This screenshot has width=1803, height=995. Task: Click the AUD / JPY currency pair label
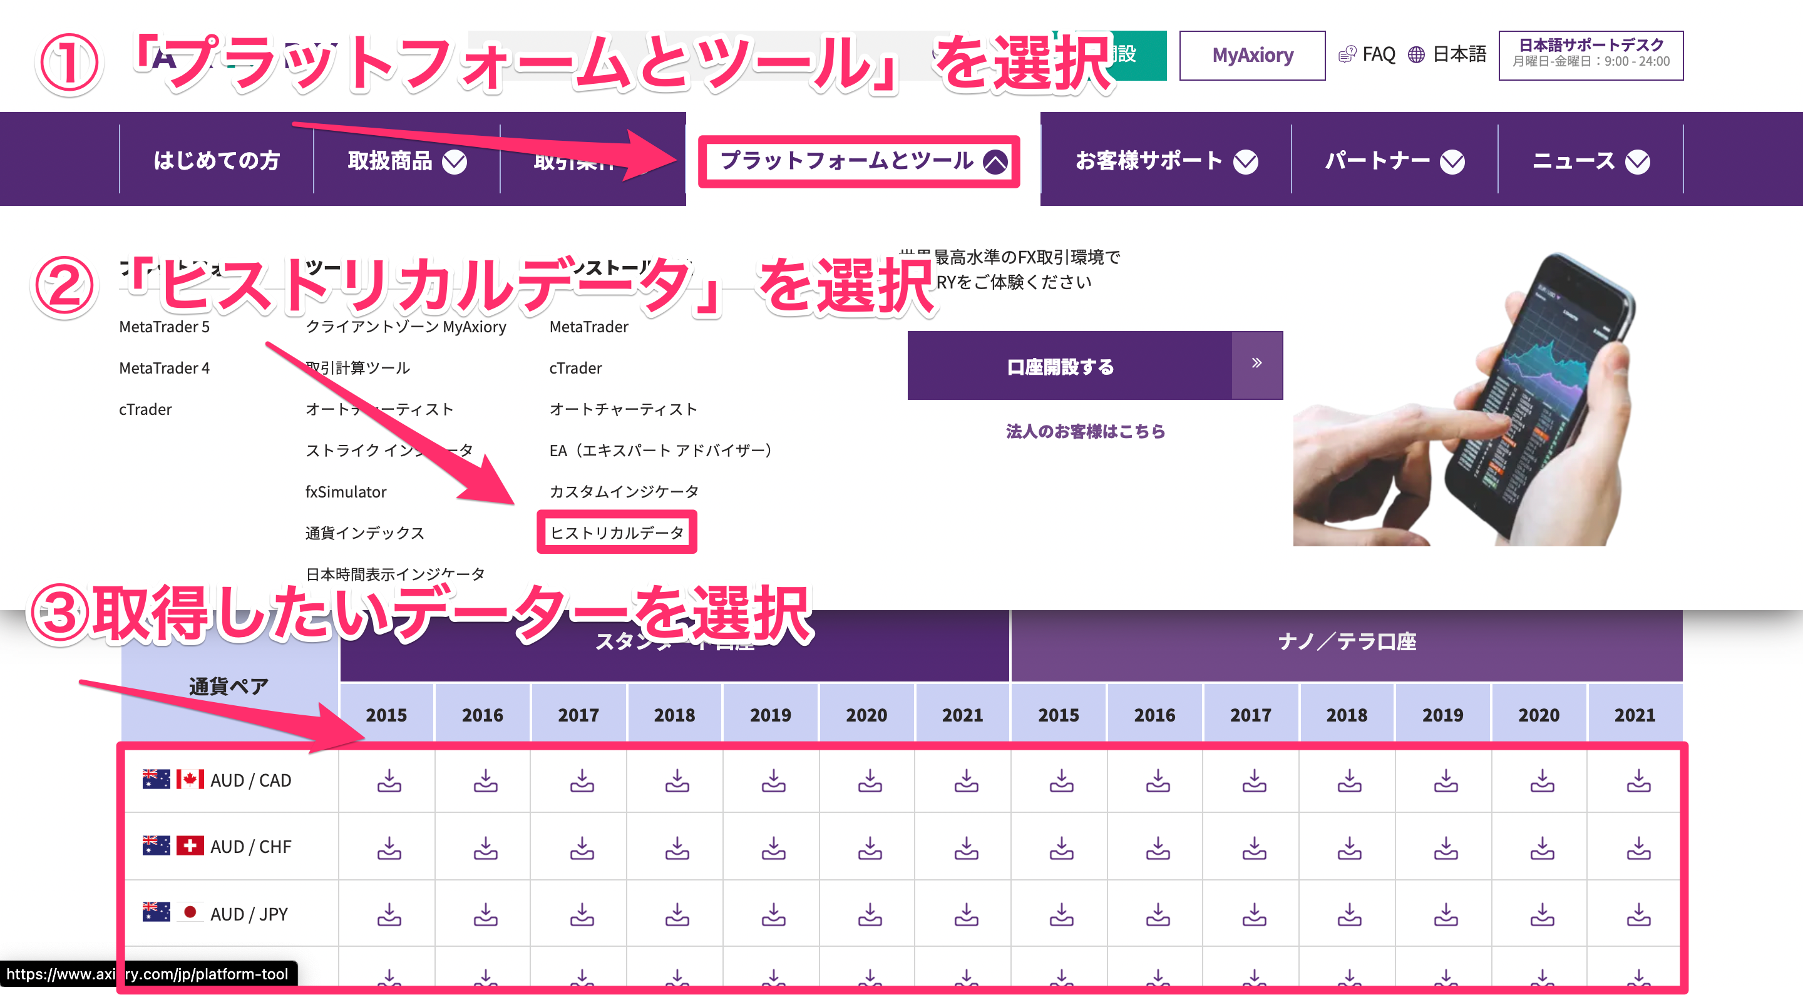[x=249, y=914]
